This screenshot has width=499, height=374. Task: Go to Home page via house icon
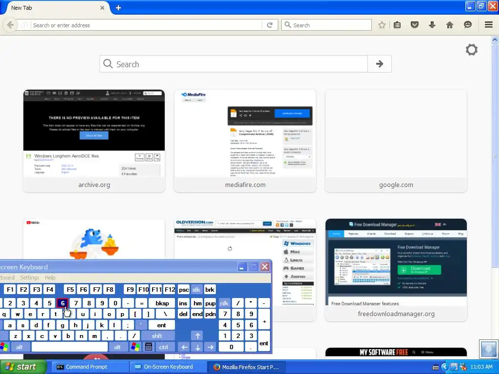(x=449, y=25)
